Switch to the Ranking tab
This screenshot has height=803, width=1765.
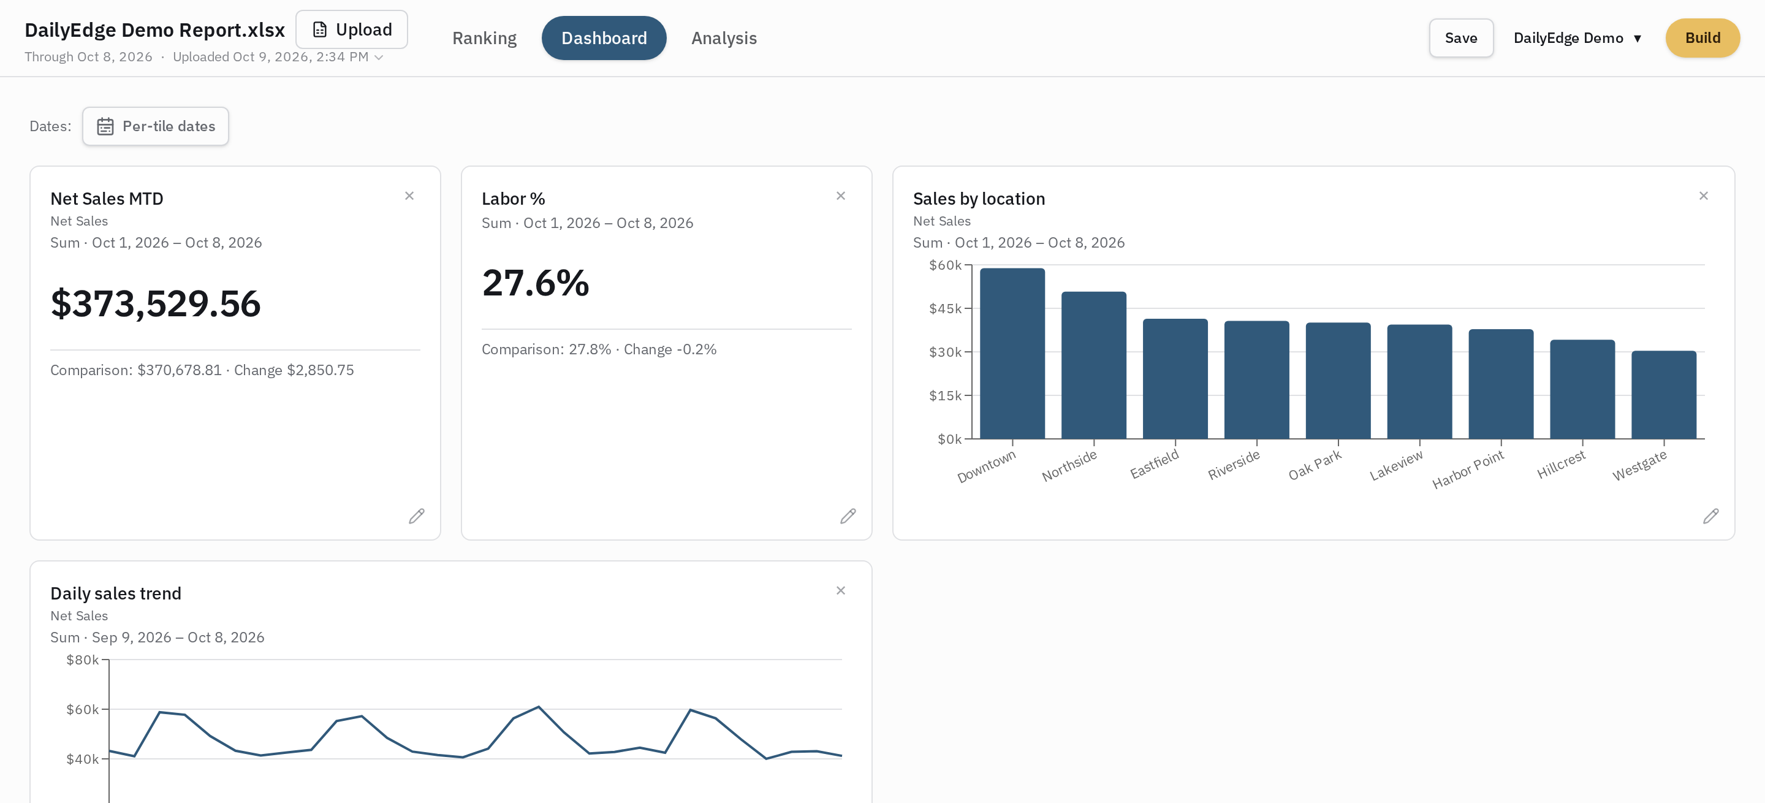click(484, 39)
